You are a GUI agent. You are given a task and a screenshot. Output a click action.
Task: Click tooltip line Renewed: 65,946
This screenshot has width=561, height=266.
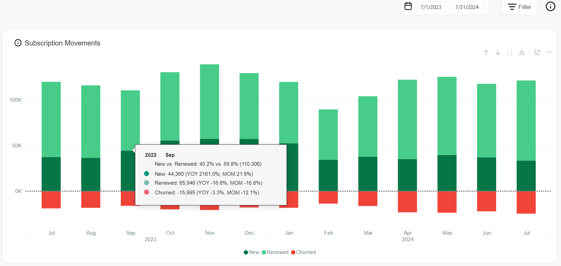click(x=209, y=183)
